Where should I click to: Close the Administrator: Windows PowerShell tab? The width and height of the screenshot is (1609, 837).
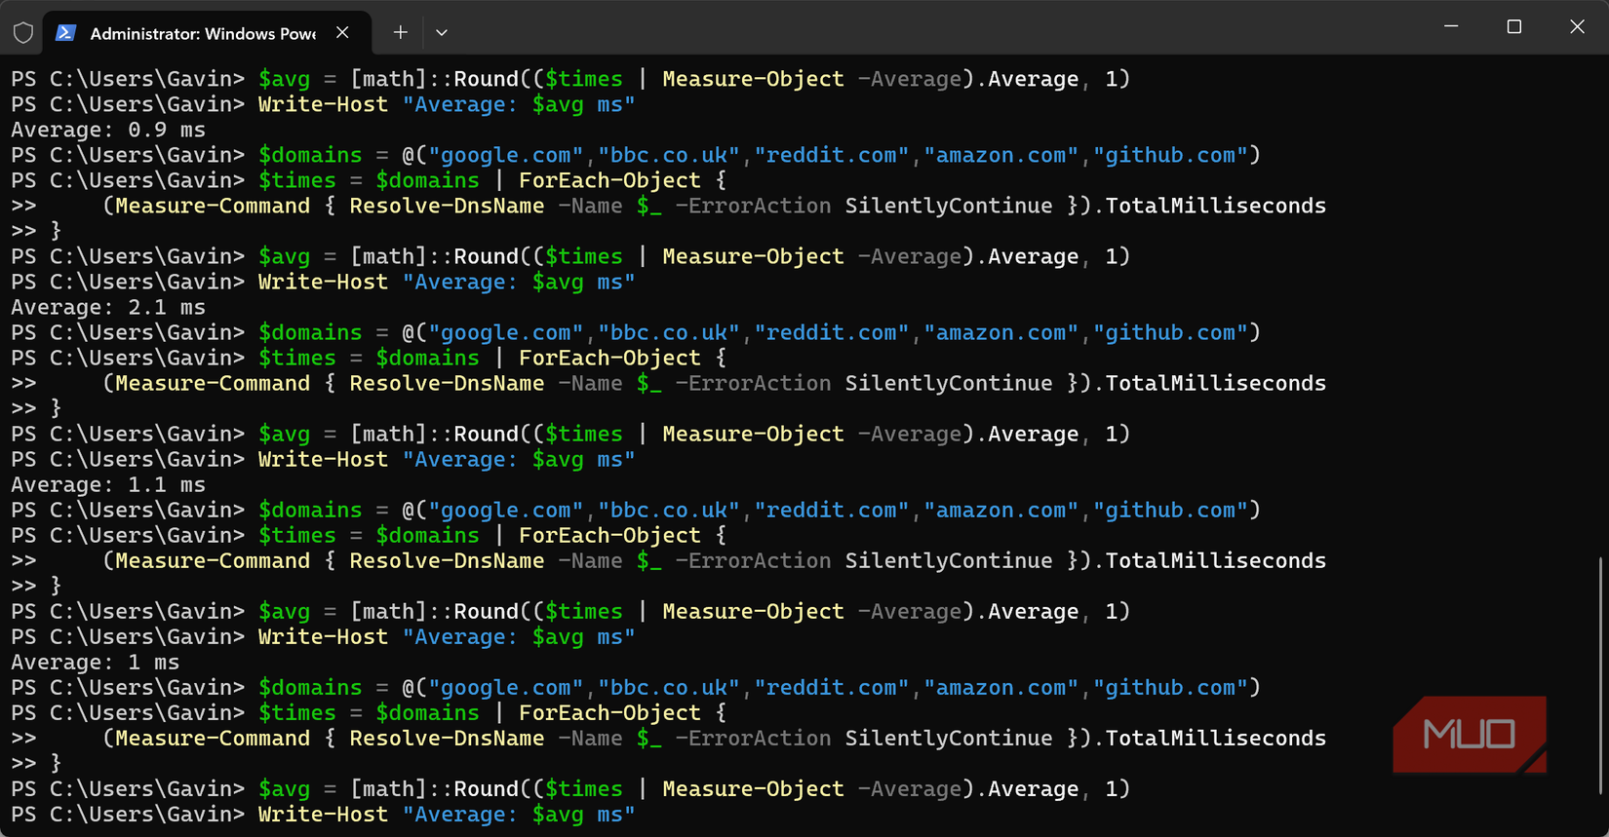(x=342, y=32)
